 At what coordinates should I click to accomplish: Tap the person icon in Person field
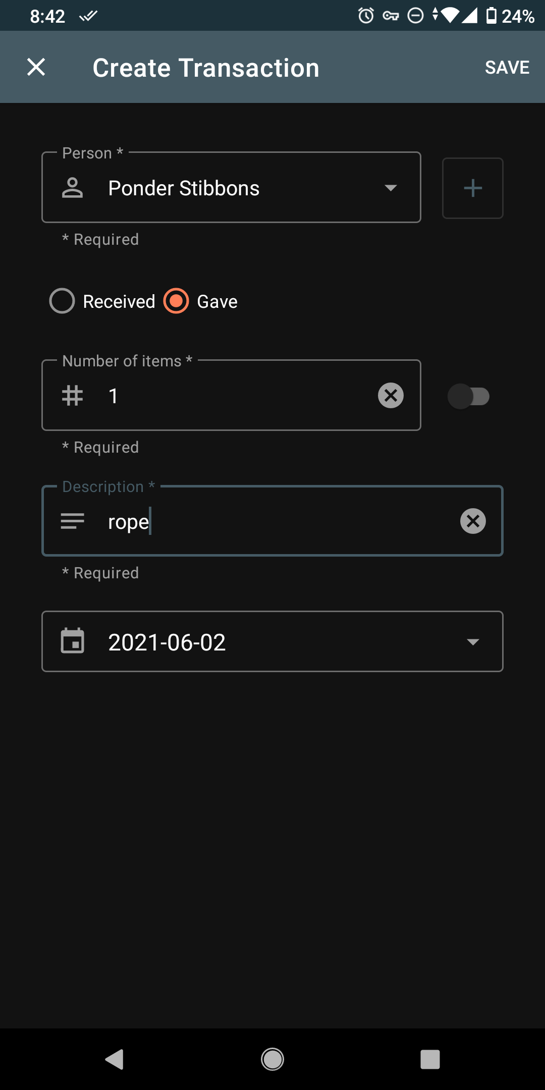[72, 188]
